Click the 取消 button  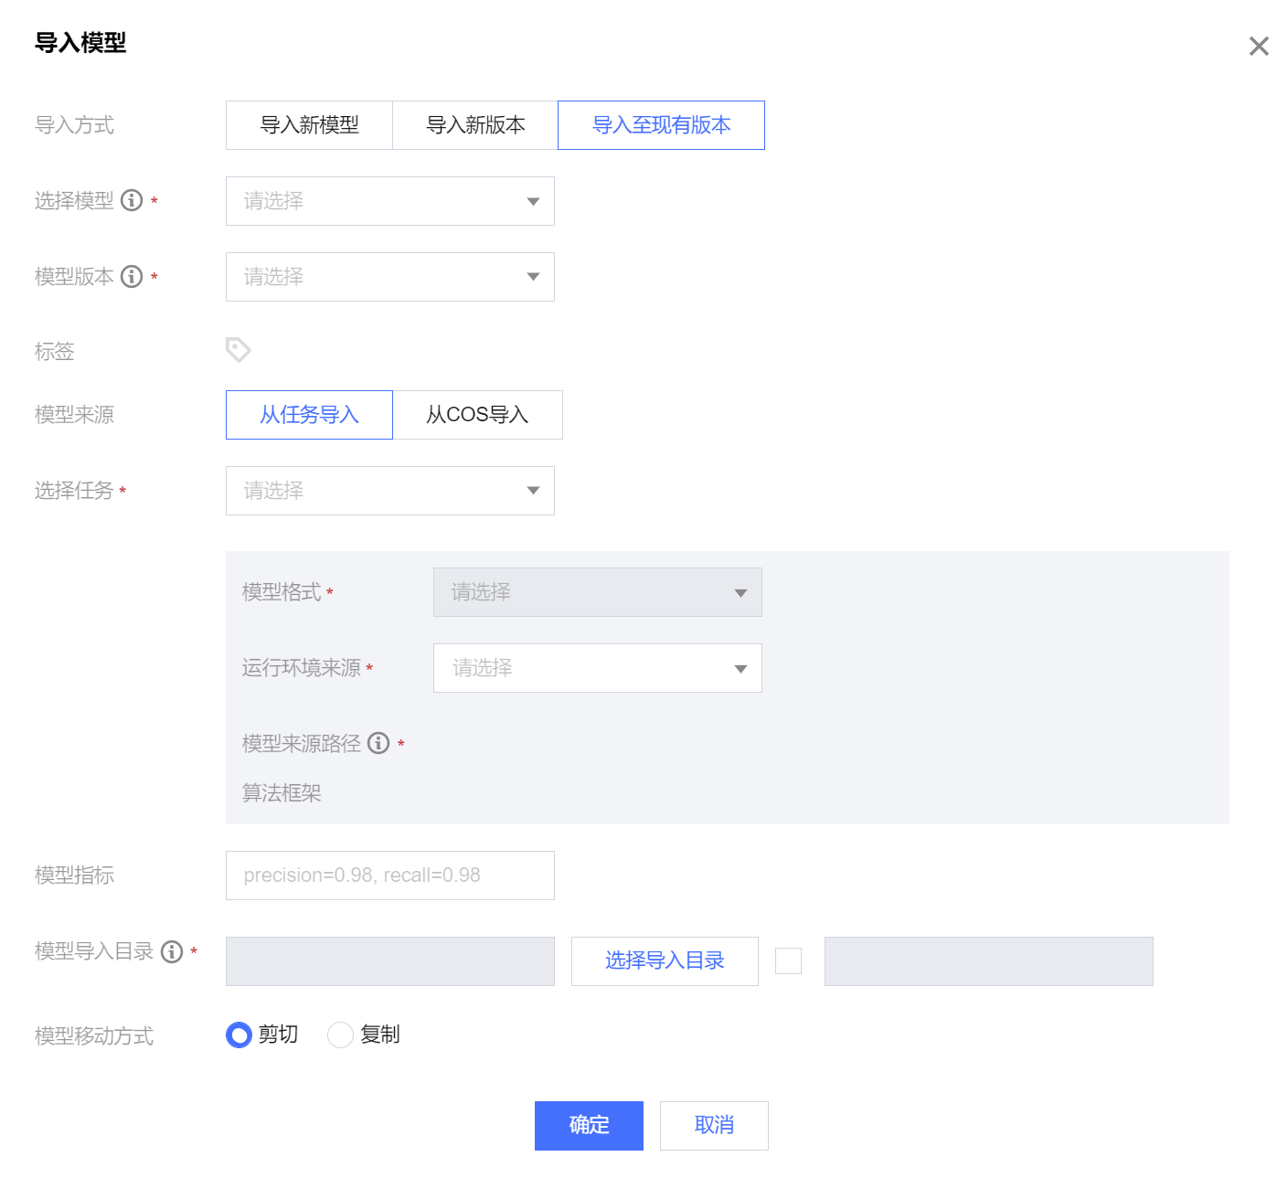[714, 1126]
